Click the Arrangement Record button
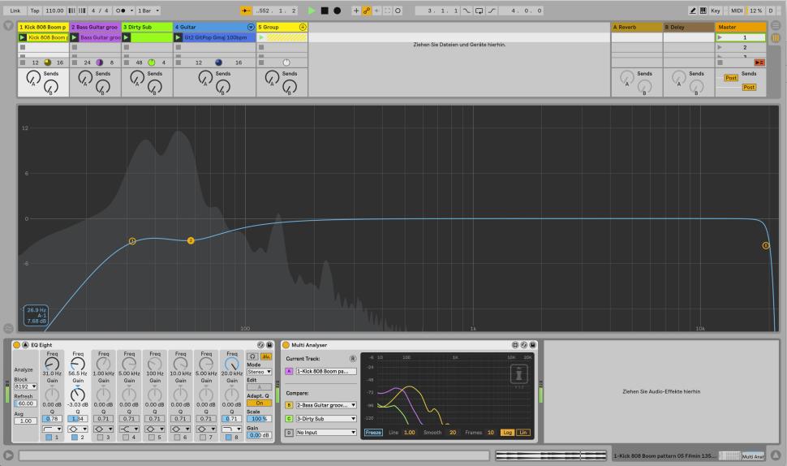 click(x=337, y=11)
